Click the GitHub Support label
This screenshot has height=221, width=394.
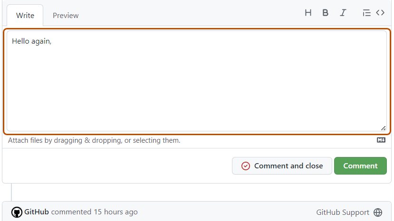pyautogui.click(x=343, y=212)
